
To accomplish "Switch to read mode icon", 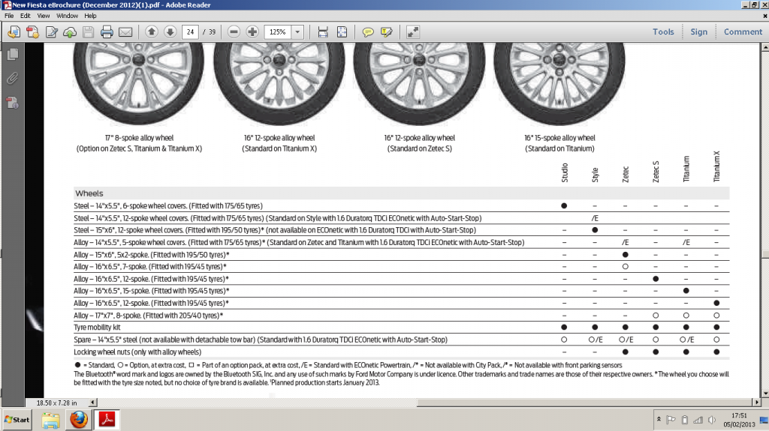I will [x=413, y=32].
